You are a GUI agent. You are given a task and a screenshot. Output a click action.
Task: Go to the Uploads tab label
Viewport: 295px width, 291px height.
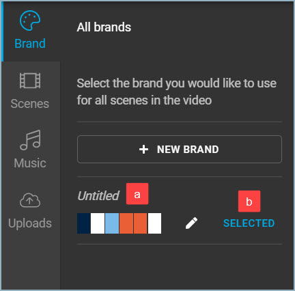coord(30,223)
